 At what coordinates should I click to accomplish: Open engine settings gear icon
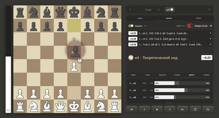[x=211, y=26]
